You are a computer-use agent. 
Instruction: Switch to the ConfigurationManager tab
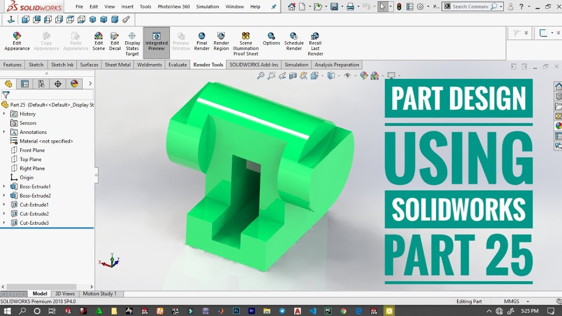(41, 84)
